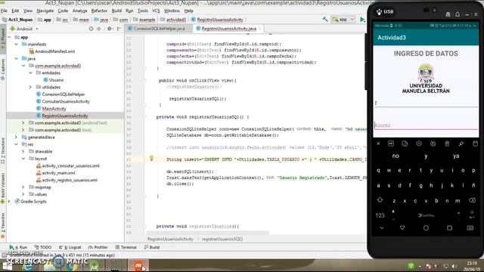Screen dimensions: 484x272
Task: Tap keyboard suggestion 'no' on phone
Action: coord(396,156)
